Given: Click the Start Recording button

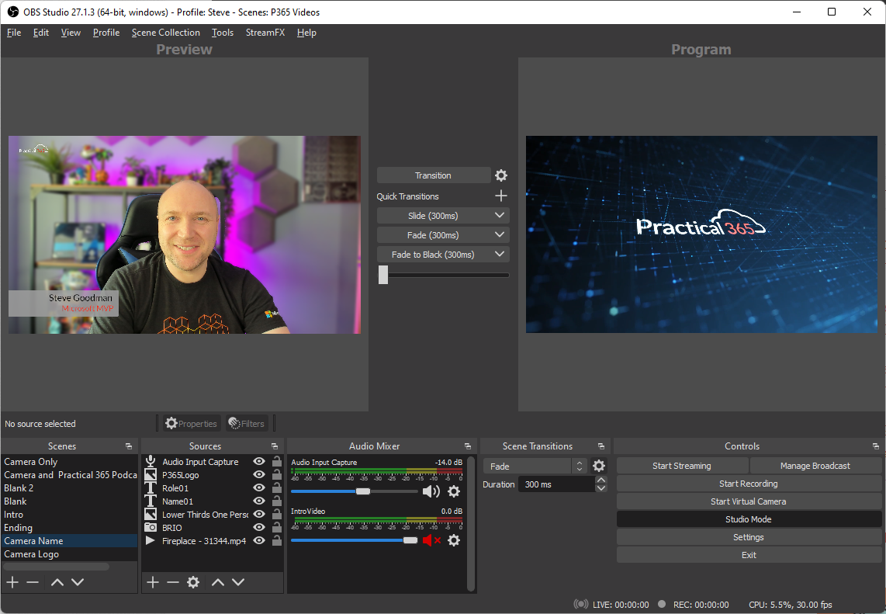Looking at the screenshot, I should (748, 483).
